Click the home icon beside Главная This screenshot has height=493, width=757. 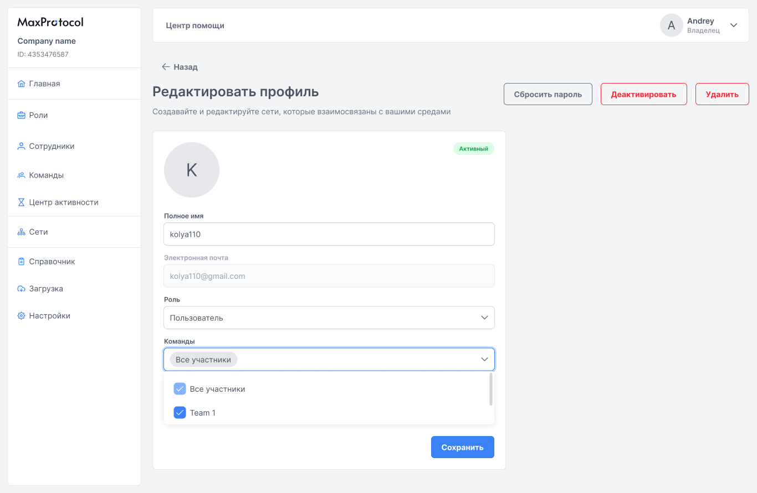[x=22, y=84]
